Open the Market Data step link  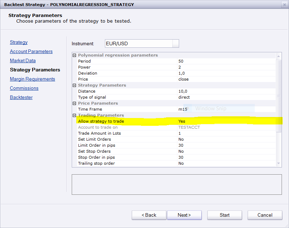click(x=23, y=61)
